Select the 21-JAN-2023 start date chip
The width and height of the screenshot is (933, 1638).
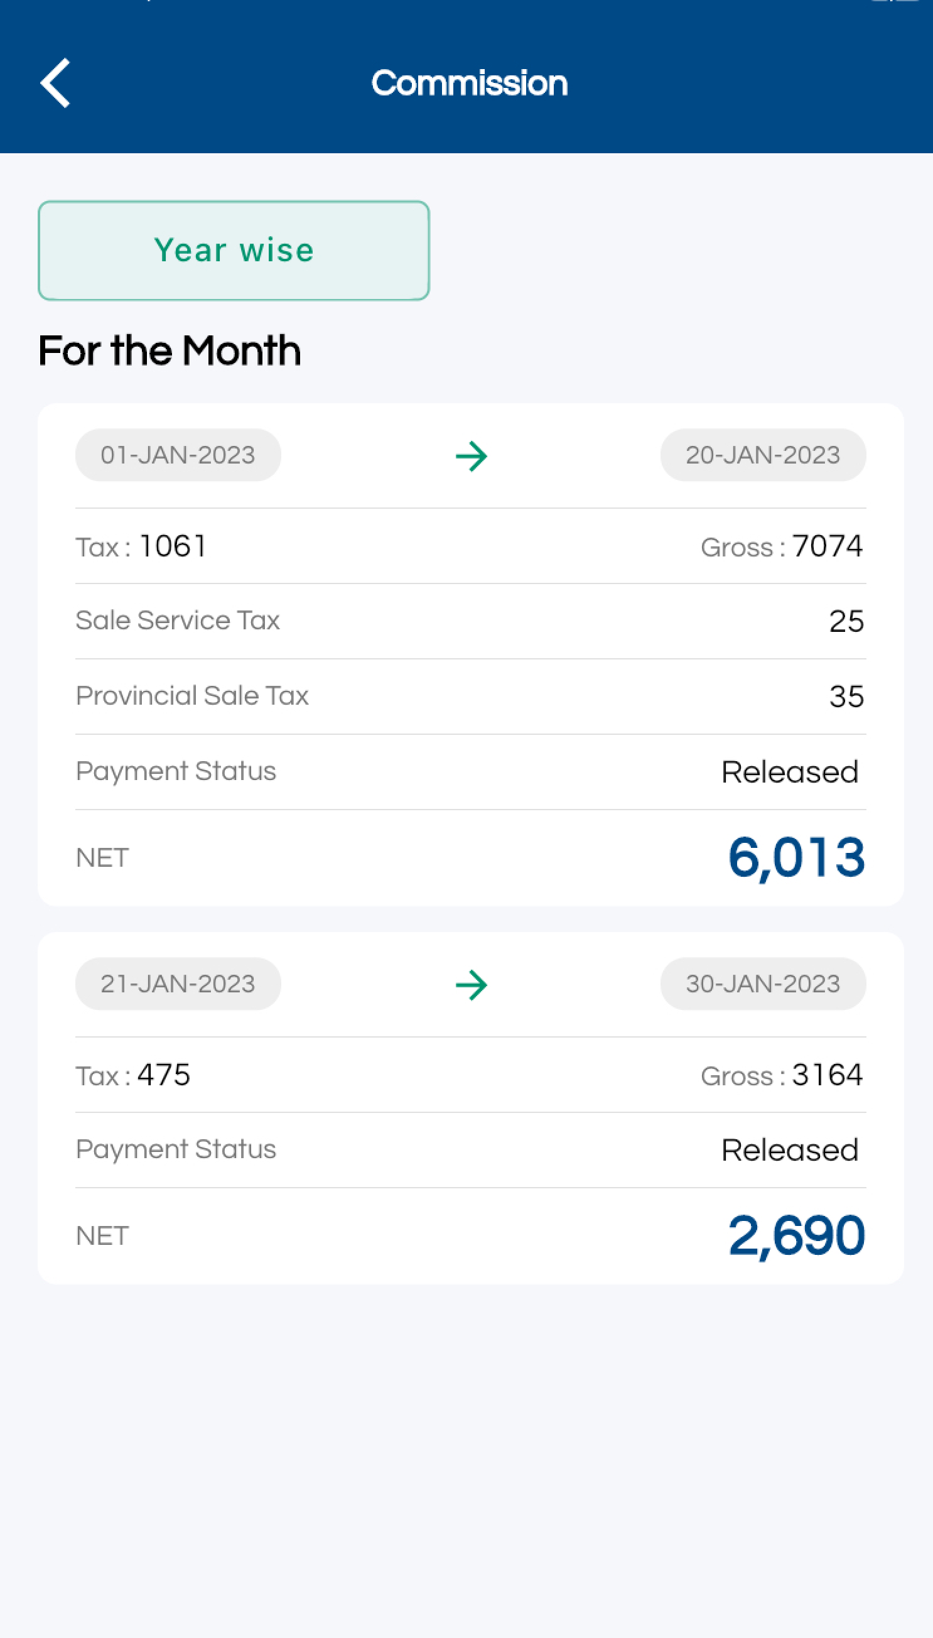point(178,984)
